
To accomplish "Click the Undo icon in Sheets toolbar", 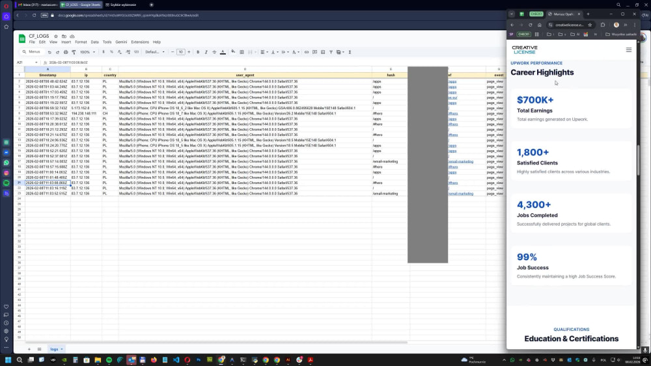I will coord(49,52).
